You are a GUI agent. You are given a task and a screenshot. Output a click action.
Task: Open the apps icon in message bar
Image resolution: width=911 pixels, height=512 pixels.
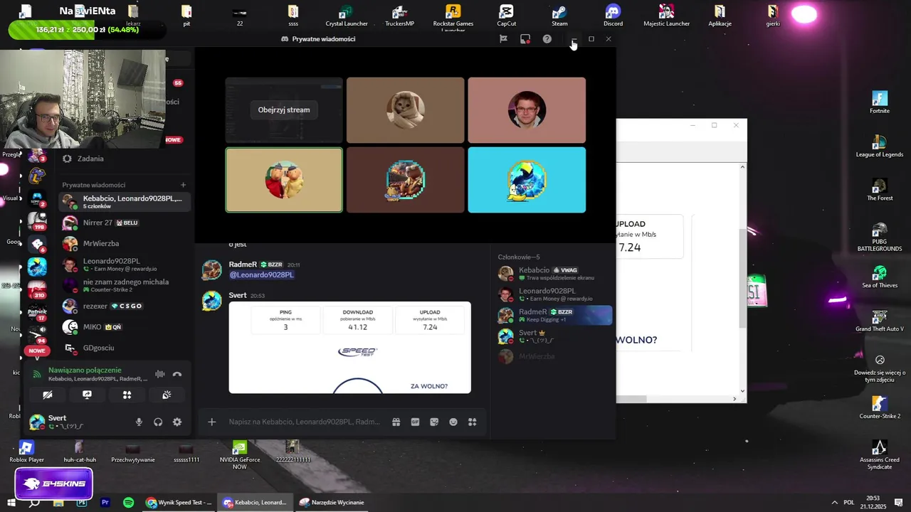pos(472,422)
